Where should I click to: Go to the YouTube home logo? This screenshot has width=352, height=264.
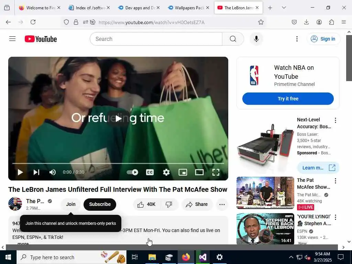click(41, 39)
